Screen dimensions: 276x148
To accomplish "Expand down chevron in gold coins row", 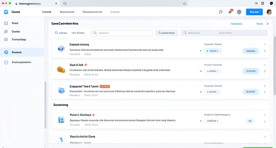I will pyautogui.click(x=265, y=65).
